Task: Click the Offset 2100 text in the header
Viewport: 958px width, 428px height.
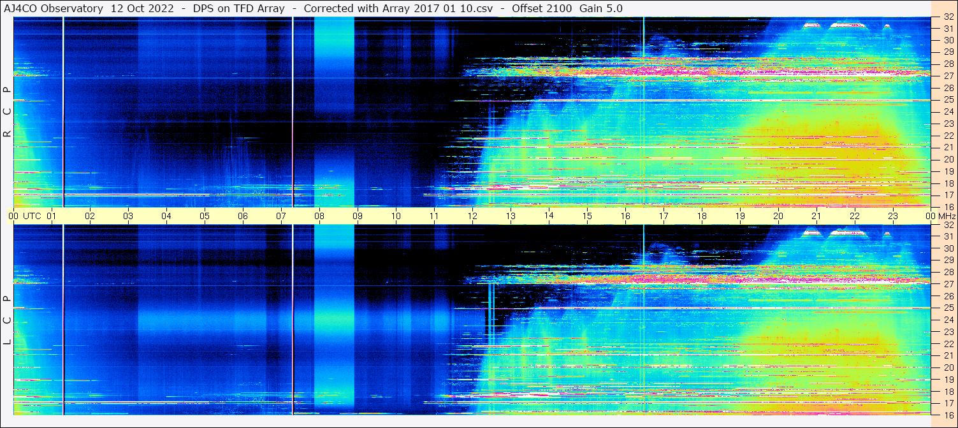Action: point(542,8)
